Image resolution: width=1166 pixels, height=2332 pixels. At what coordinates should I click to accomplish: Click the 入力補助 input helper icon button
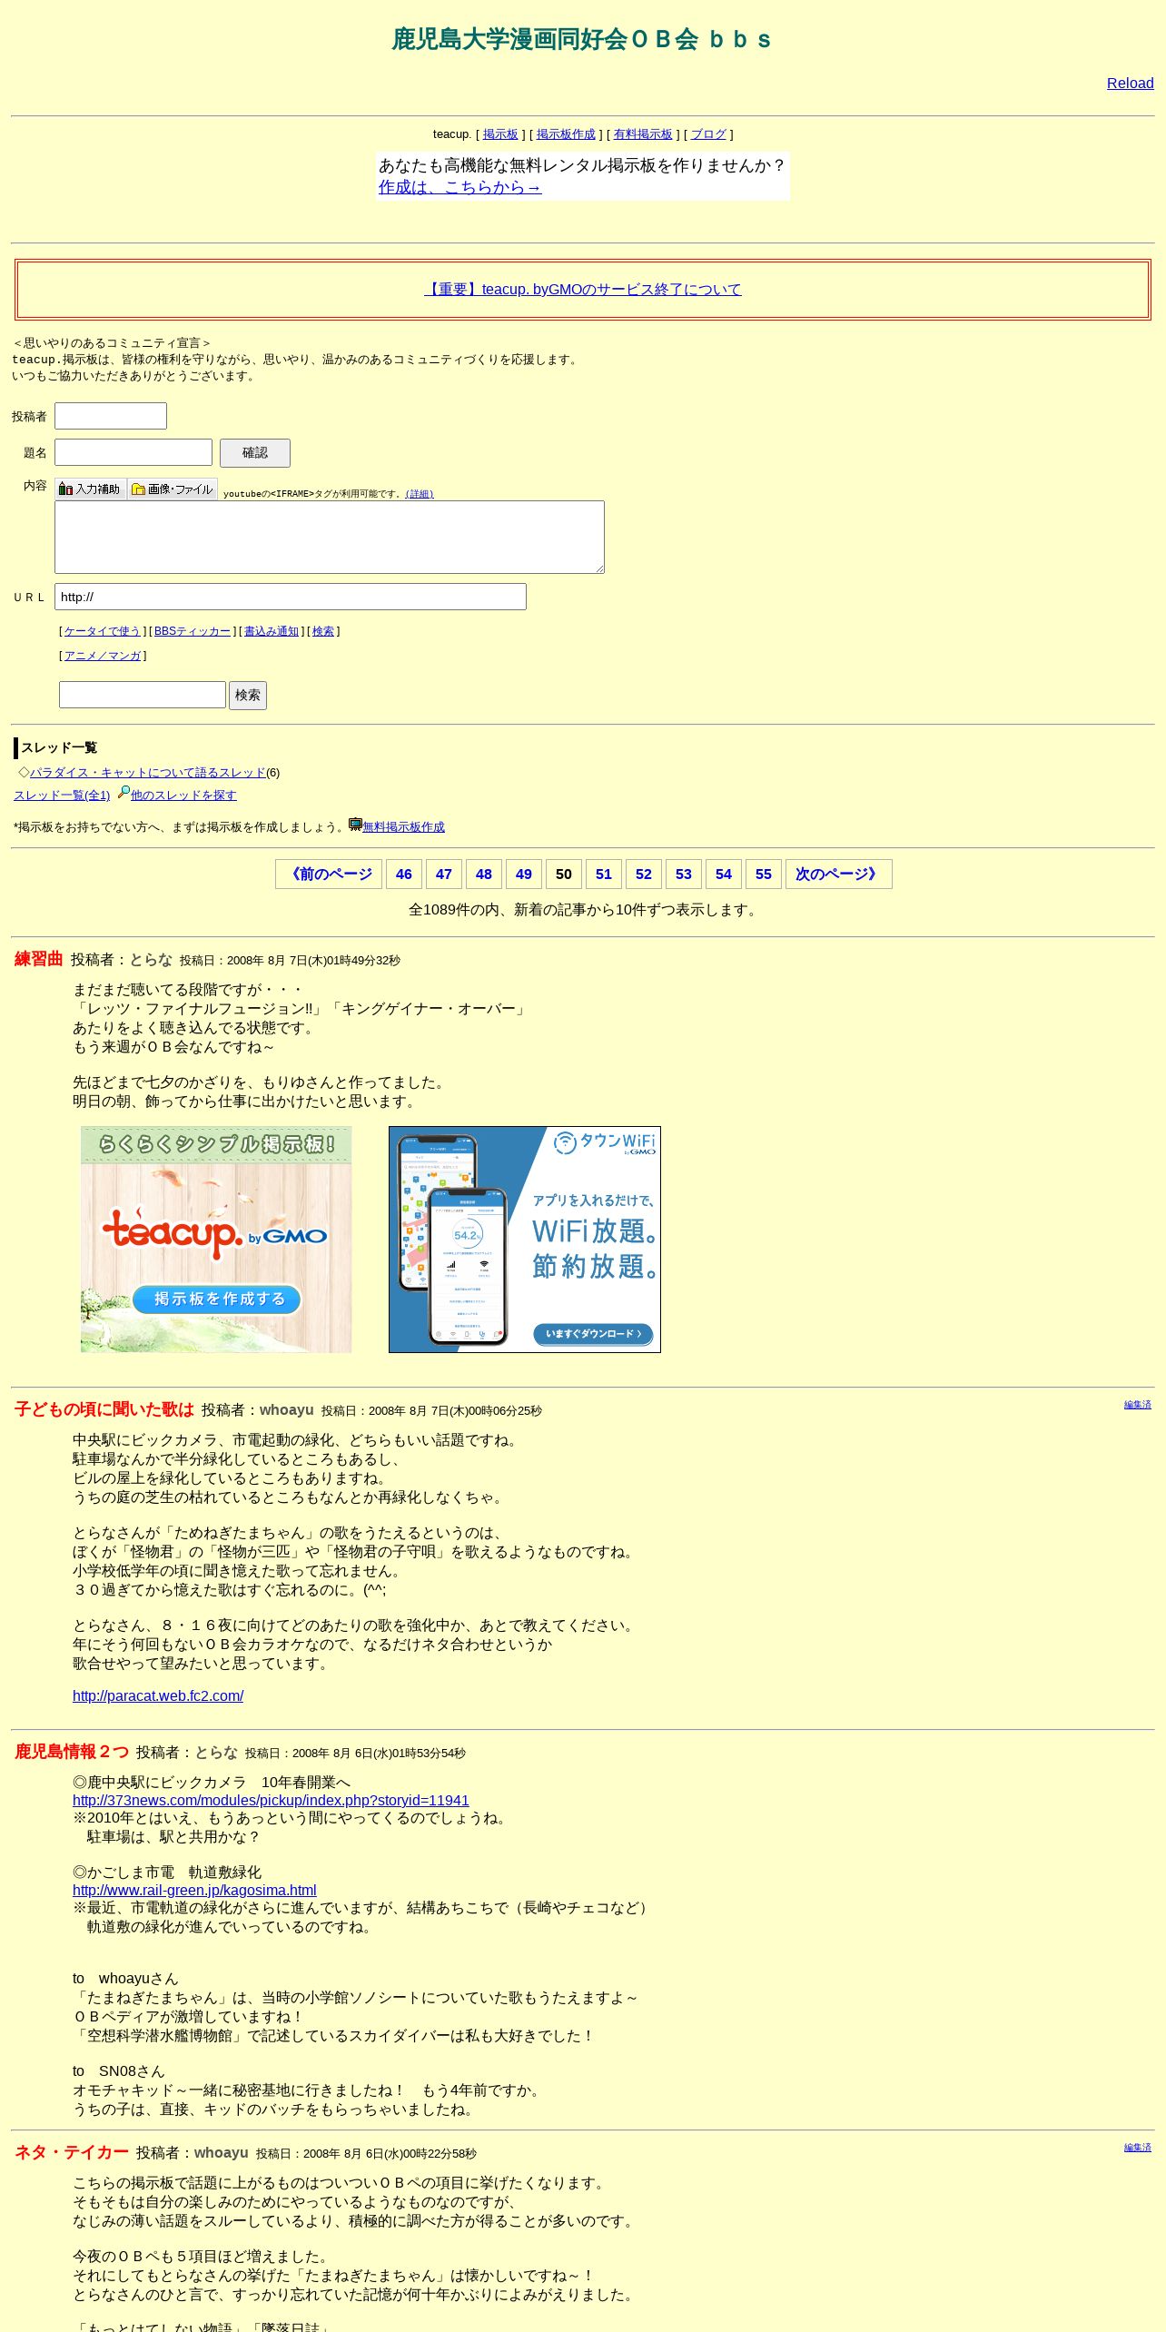click(90, 489)
